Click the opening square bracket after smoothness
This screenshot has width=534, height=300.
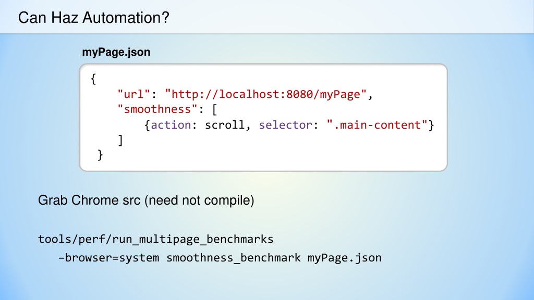pos(214,109)
